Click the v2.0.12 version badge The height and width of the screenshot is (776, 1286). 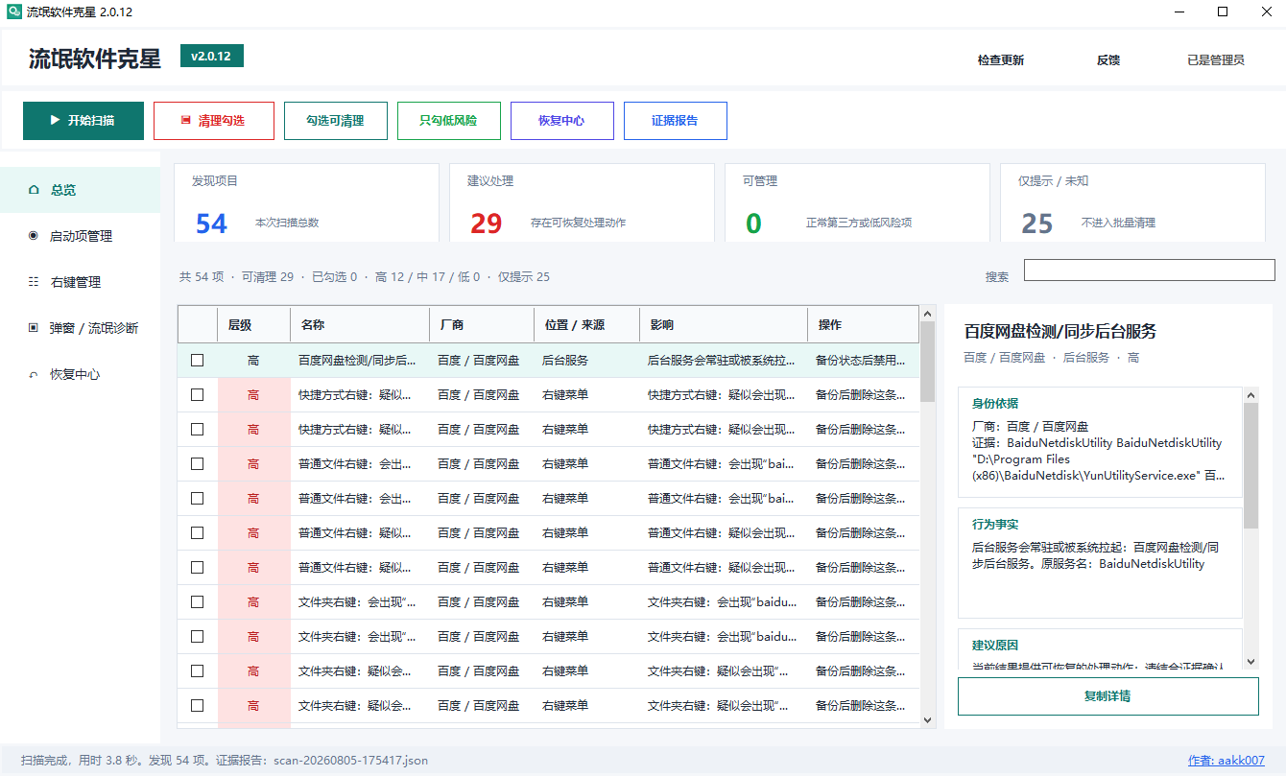[x=212, y=56]
